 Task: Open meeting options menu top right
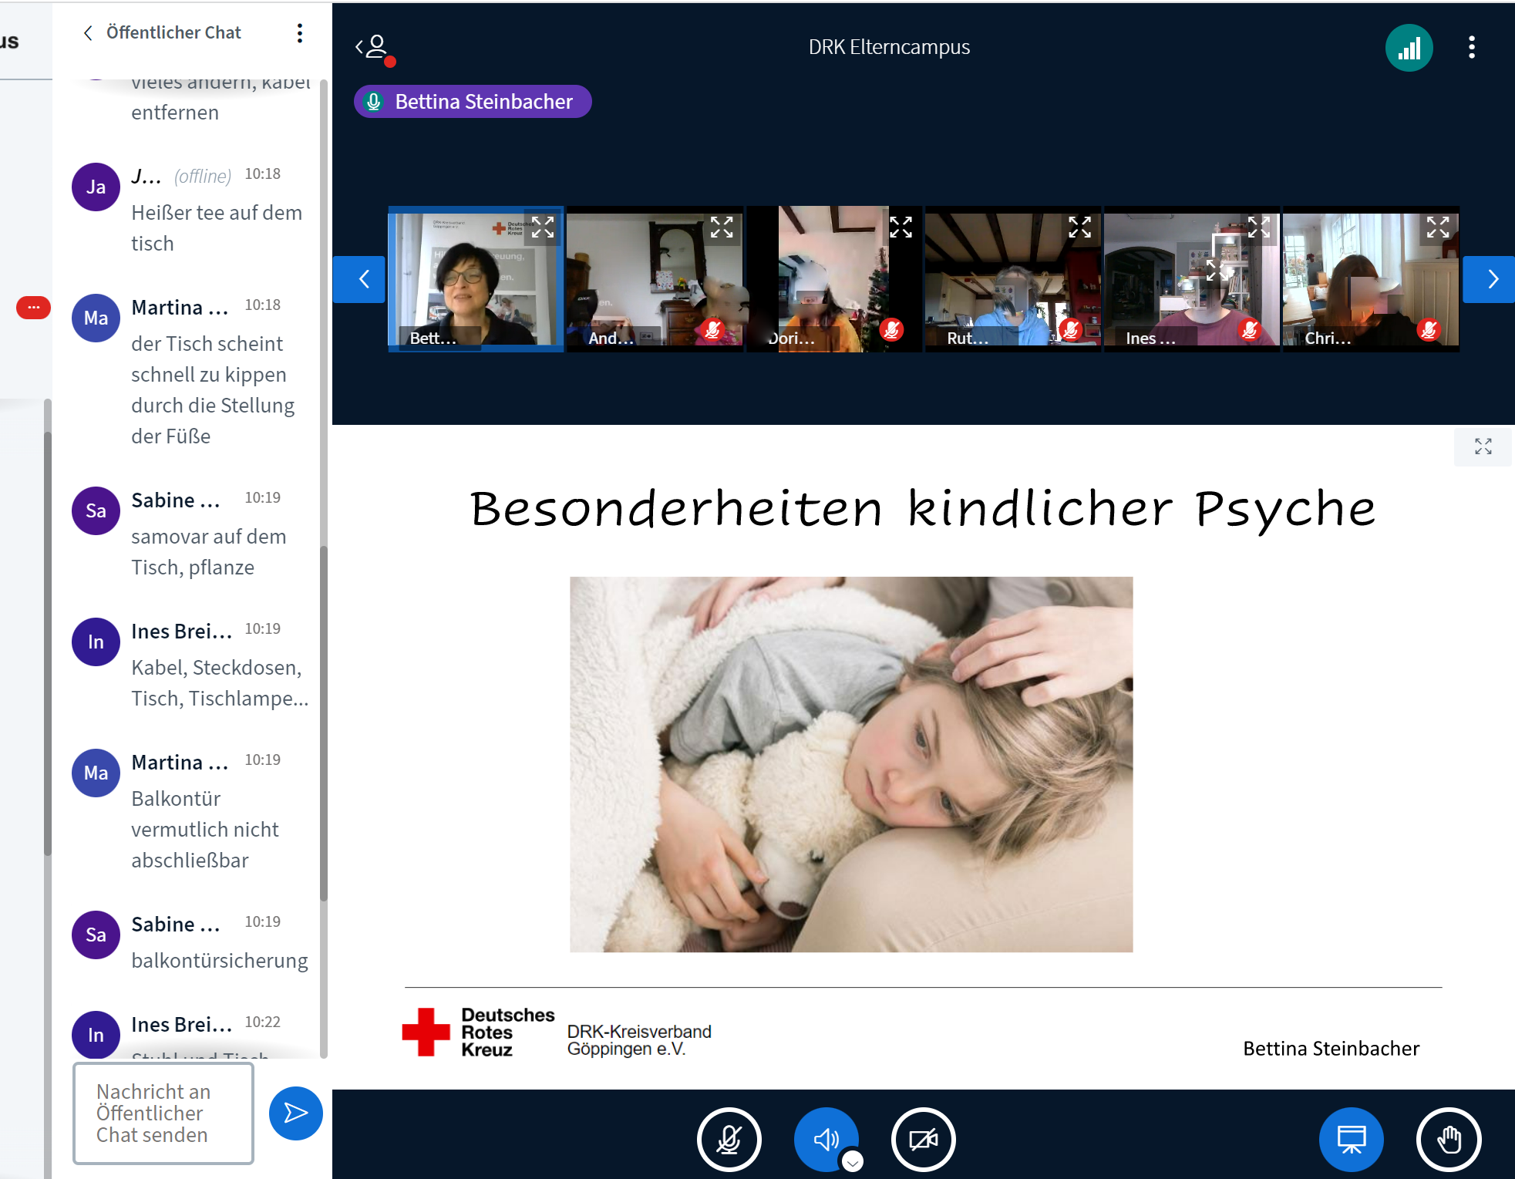pyautogui.click(x=1471, y=48)
